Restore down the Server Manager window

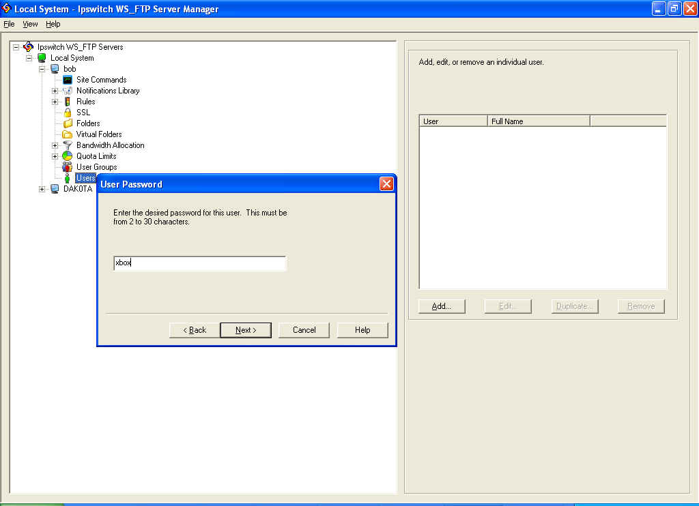pyautogui.click(x=674, y=8)
